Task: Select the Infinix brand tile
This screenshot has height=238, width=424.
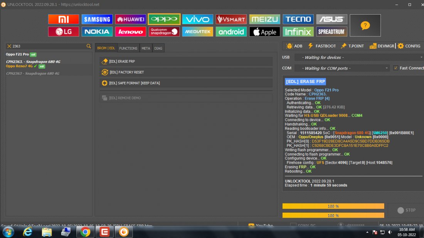Action: click(298, 32)
